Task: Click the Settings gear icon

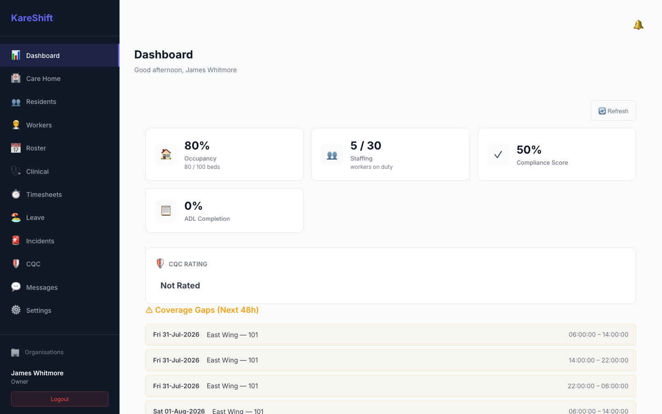Action: 16,310
